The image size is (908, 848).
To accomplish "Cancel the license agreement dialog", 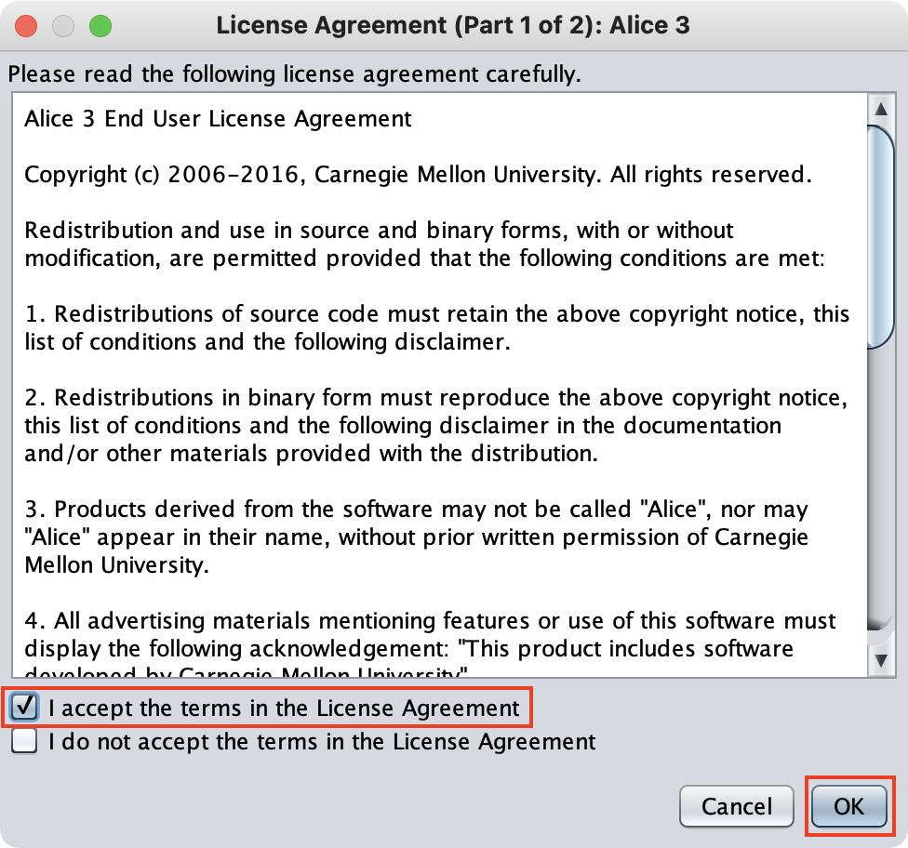I will pyautogui.click(x=736, y=806).
